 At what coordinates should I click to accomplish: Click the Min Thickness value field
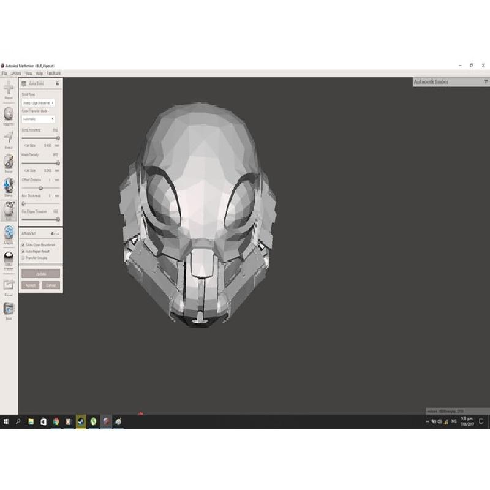pos(50,195)
